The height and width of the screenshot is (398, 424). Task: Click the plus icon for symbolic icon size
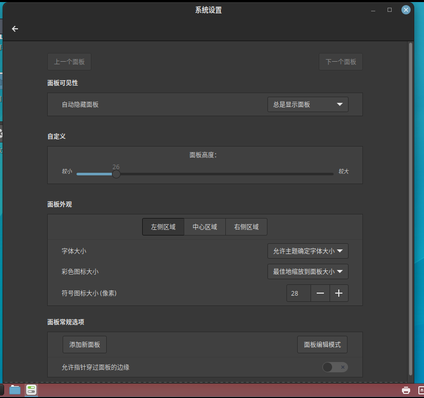point(339,293)
